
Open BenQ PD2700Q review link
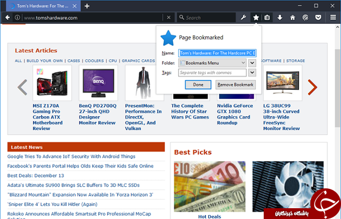coord(98,114)
